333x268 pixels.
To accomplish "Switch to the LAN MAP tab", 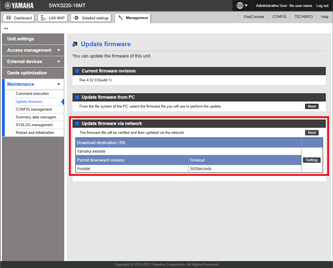I will [53, 18].
